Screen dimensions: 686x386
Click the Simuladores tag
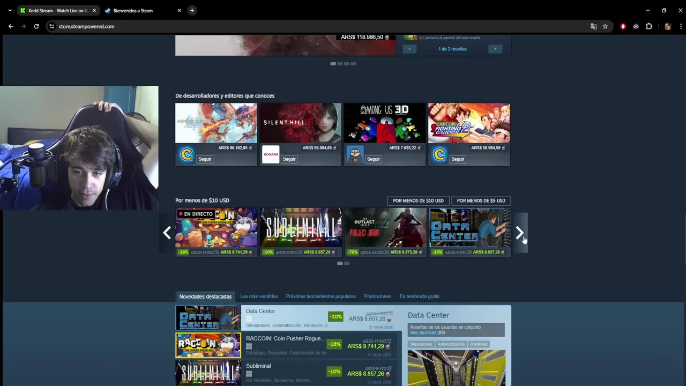(x=421, y=344)
